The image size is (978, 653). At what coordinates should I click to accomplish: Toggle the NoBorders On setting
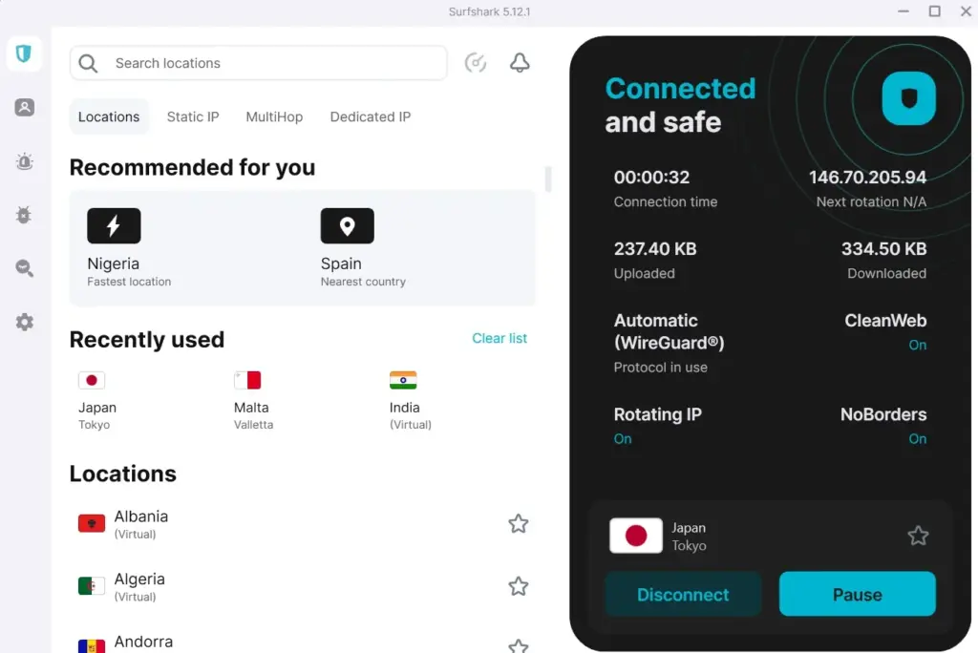917,439
